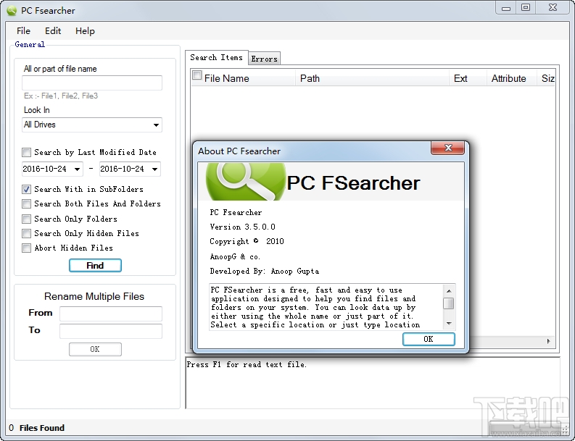This screenshot has height=441, width=575.
Task: Click the file name search input
Action: pyautogui.click(x=92, y=83)
